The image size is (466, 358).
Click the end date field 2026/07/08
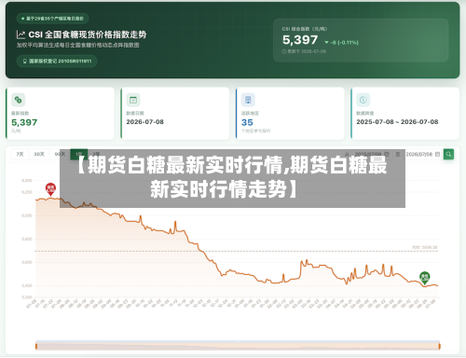423,154
